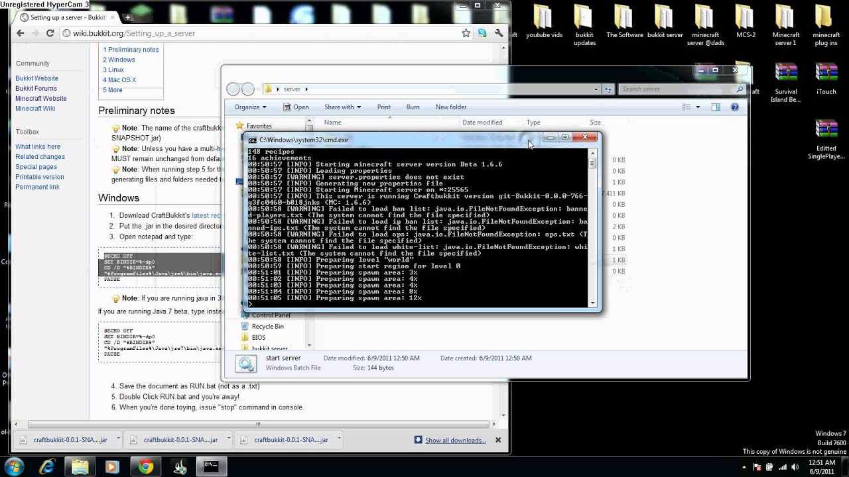
Task: Click Chrome forward navigation arrow
Action: (x=35, y=33)
